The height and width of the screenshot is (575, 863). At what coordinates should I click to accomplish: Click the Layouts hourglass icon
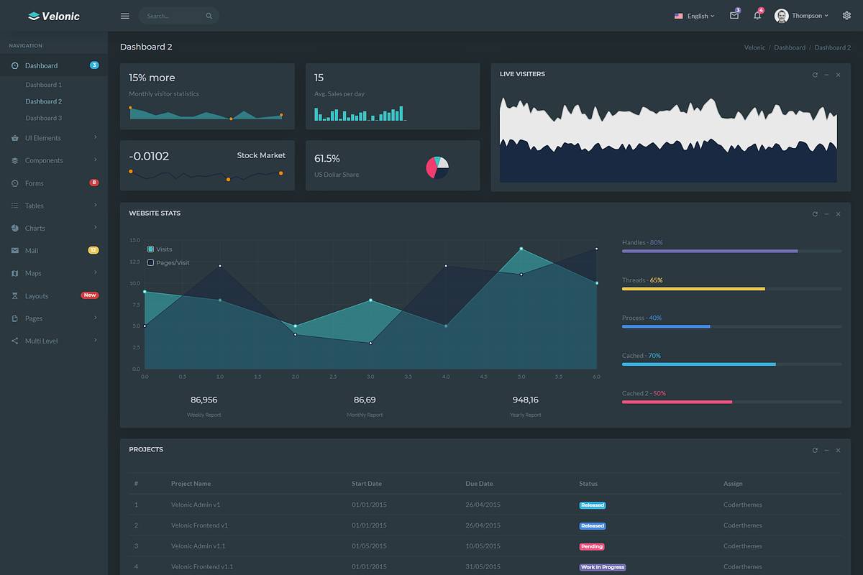point(15,296)
